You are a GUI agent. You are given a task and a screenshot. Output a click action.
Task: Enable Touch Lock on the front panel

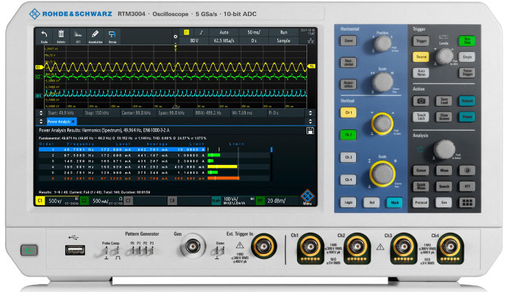(421, 117)
